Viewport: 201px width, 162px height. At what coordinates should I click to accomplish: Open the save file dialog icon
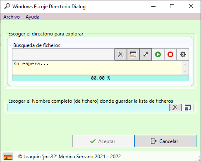[x=188, y=108]
